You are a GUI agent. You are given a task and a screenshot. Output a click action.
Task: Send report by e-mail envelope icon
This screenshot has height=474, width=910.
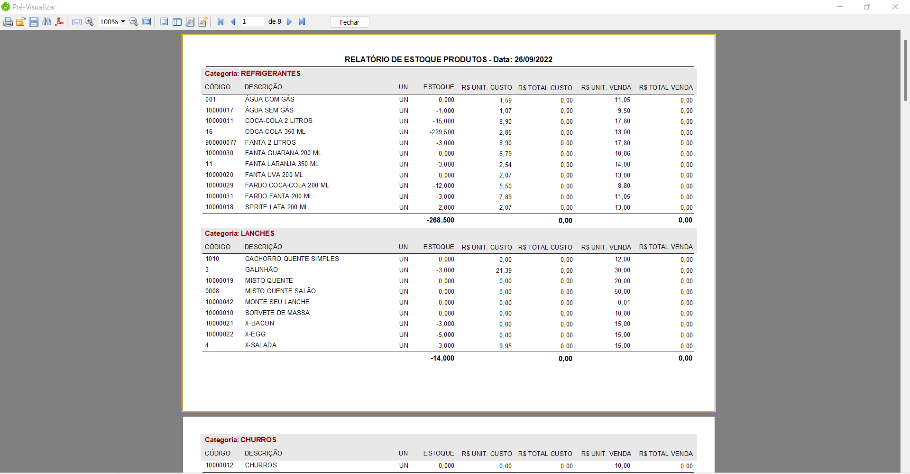click(76, 22)
